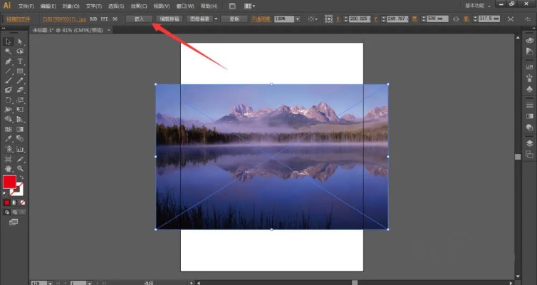Viewport: 537px width, 285px height.
Task: Select the Symbol Sprayer tool
Action: click(x=8, y=149)
